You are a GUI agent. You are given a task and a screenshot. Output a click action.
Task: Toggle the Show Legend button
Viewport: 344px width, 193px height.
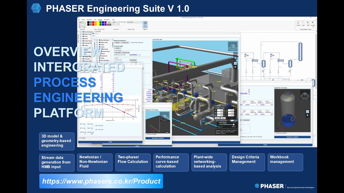pos(145,25)
